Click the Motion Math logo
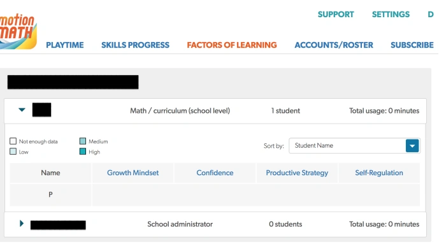The width and height of the screenshot is (446, 251). pyautogui.click(x=18, y=31)
